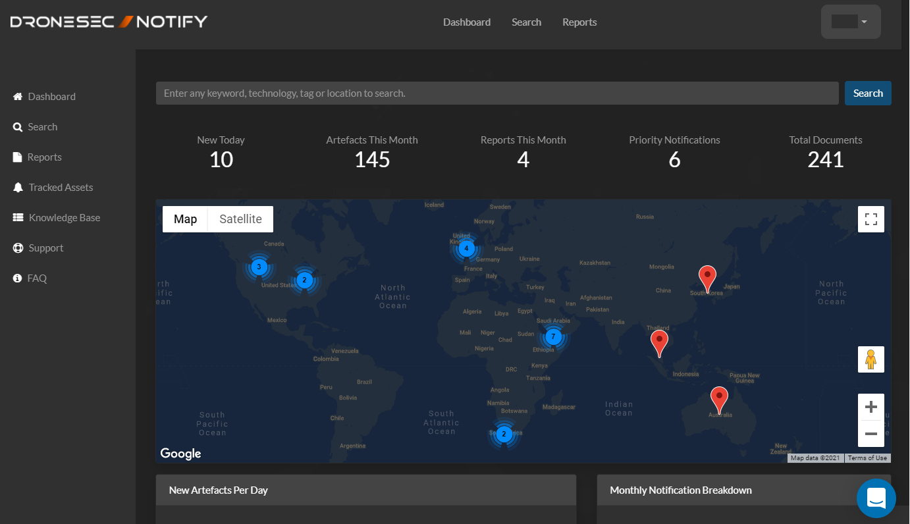Open Dashboard label in sidebar
The image size is (910, 524).
(x=52, y=97)
